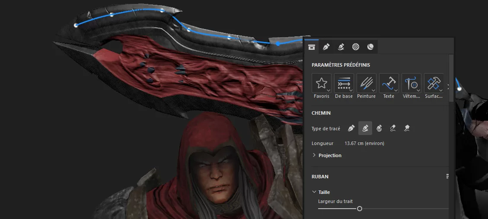Select the last path type icon
The width and height of the screenshot is (488, 219).
(x=407, y=129)
